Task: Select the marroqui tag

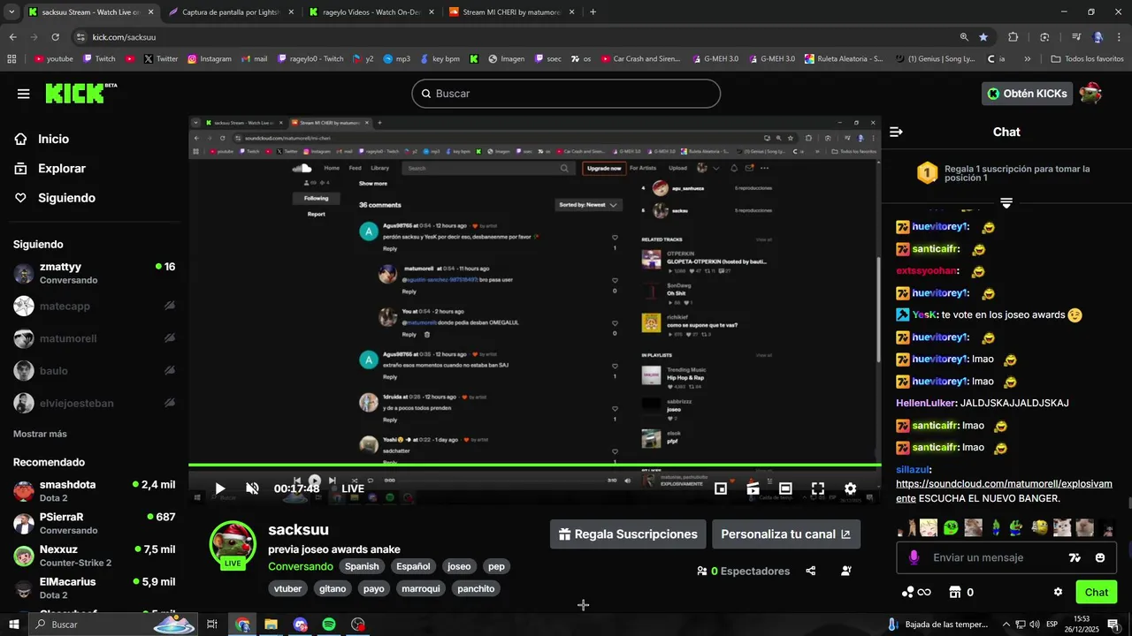Action: 420,588
